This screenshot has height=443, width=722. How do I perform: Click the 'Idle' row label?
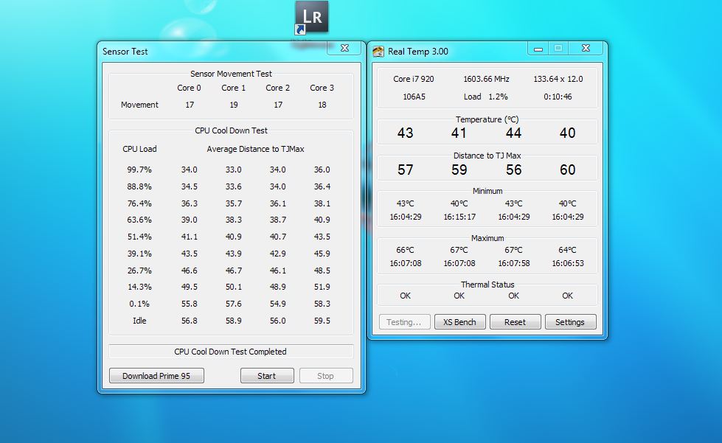(139, 321)
